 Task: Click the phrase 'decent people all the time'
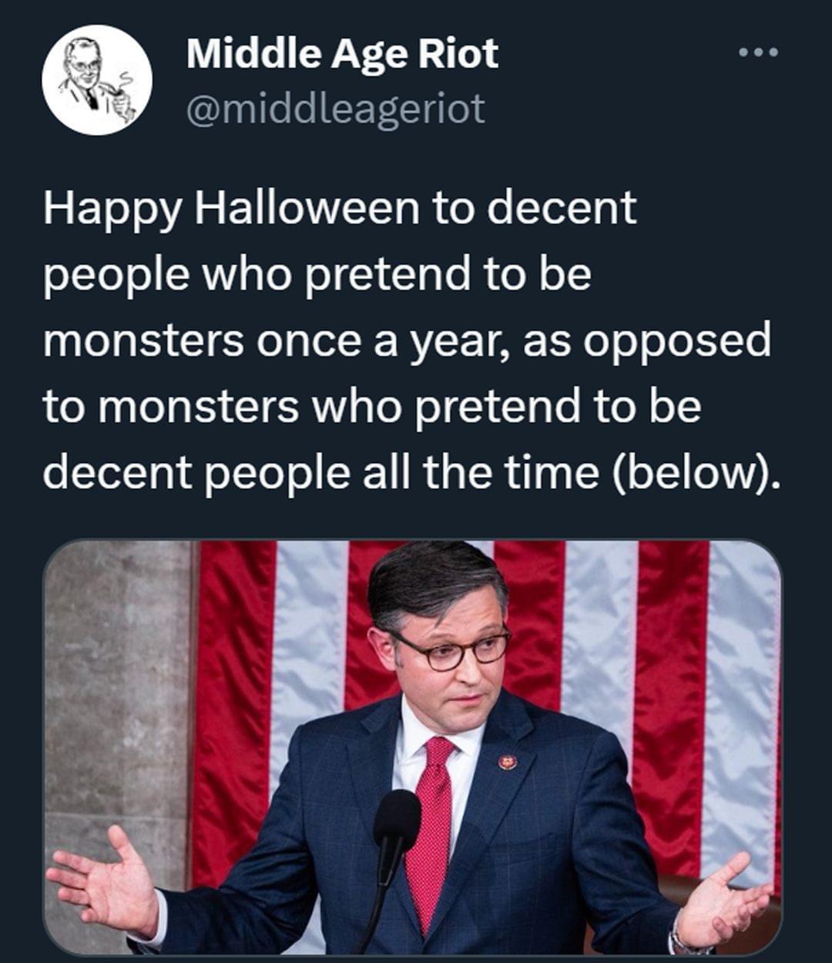point(321,473)
